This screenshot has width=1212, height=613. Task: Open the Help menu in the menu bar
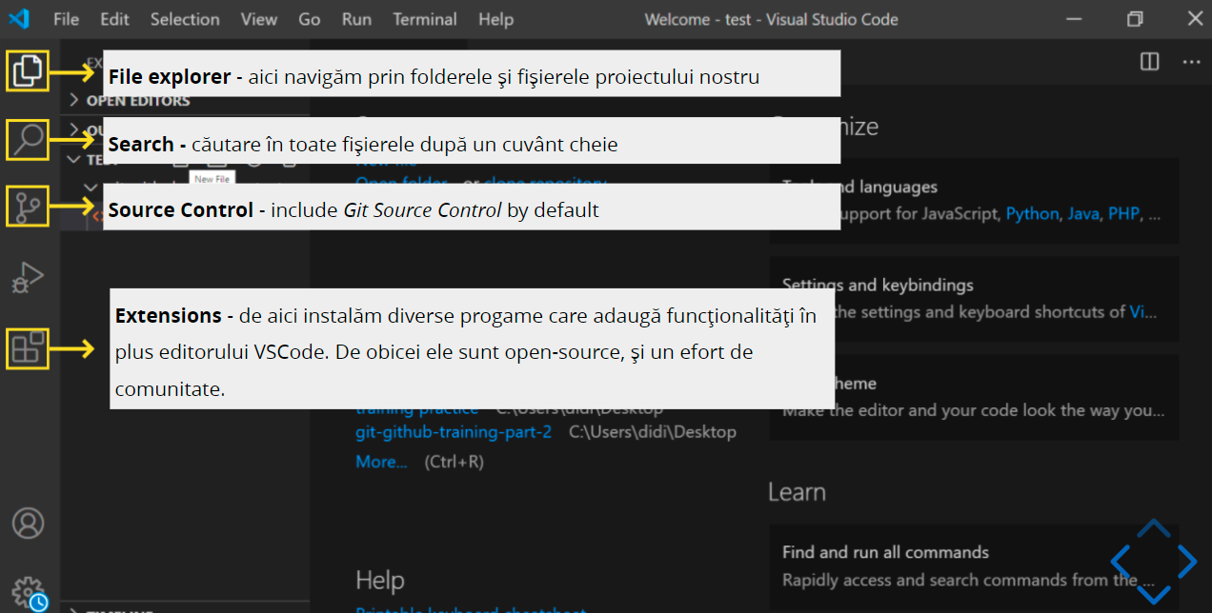pos(495,19)
